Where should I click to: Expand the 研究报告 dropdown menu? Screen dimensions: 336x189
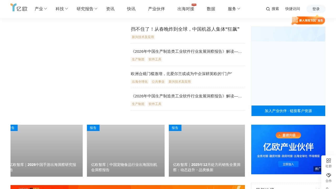87,9
